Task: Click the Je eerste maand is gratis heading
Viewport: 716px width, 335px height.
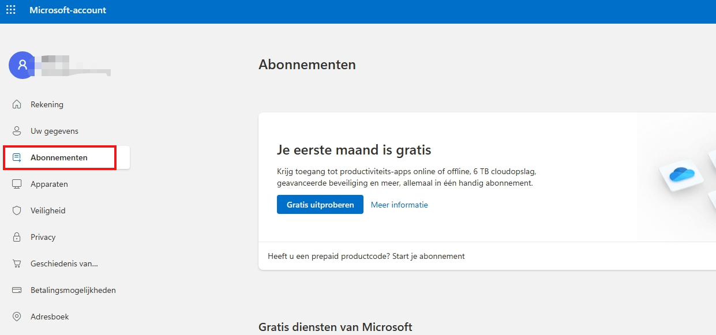Action: tap(354, 150)
